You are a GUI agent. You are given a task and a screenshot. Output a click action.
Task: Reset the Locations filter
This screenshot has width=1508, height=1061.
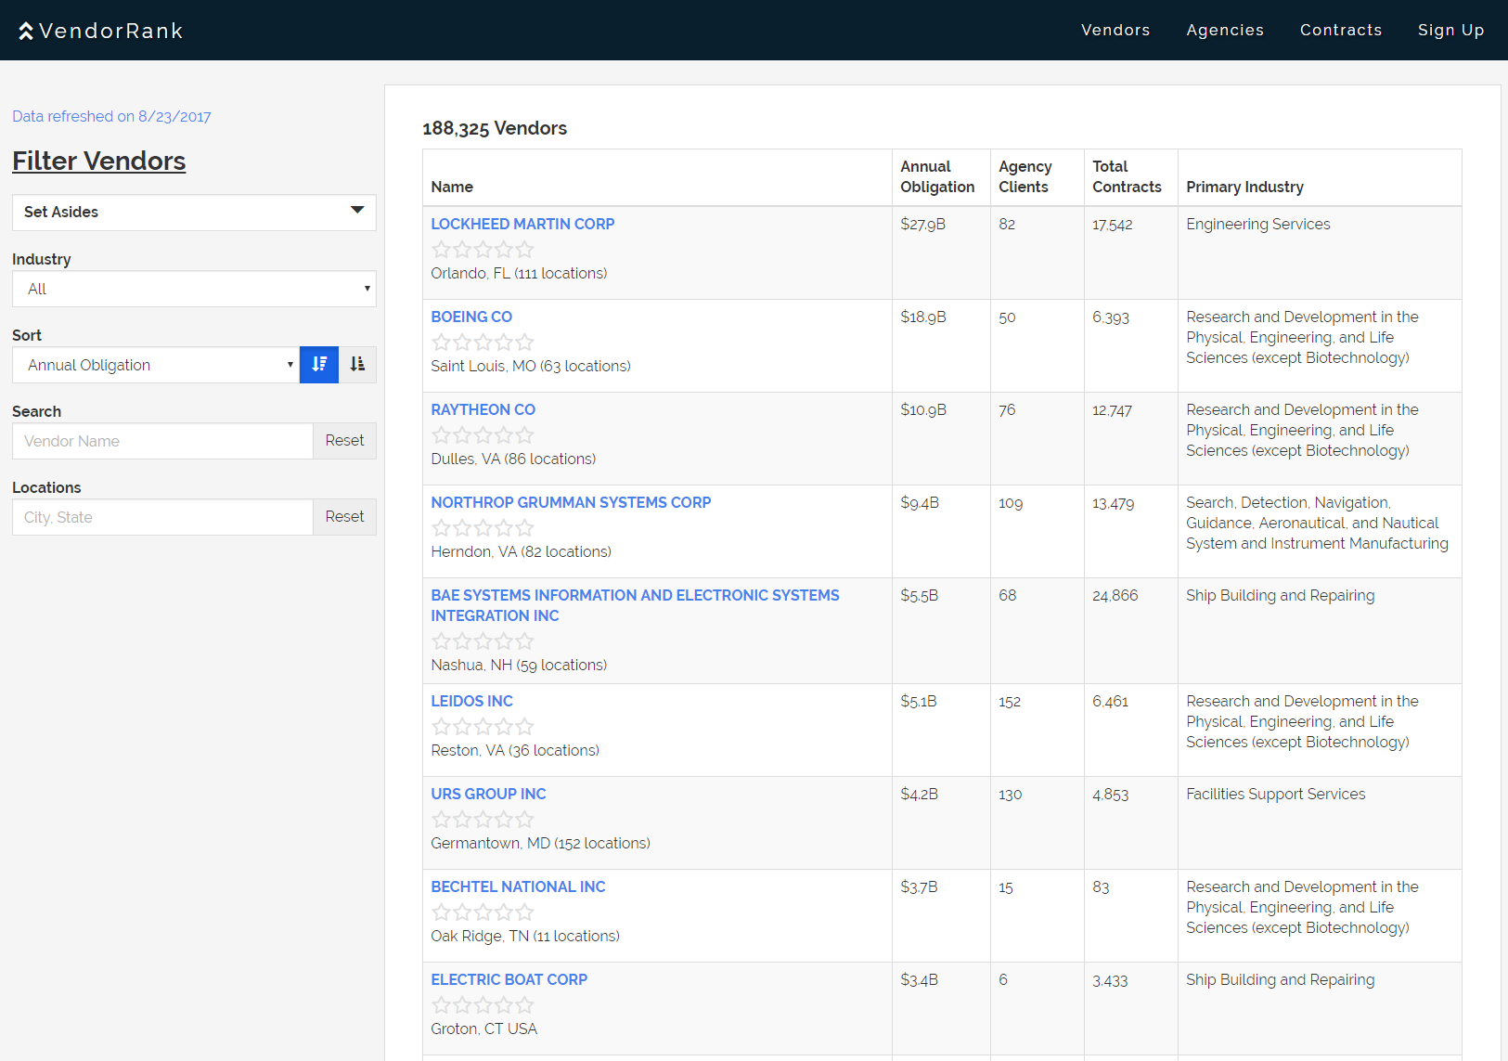[x=344, y=517]
